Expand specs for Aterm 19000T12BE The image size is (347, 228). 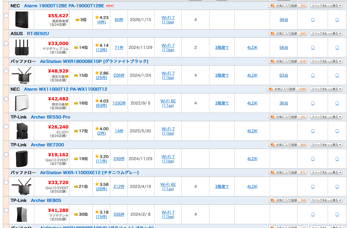coord(327,6)
